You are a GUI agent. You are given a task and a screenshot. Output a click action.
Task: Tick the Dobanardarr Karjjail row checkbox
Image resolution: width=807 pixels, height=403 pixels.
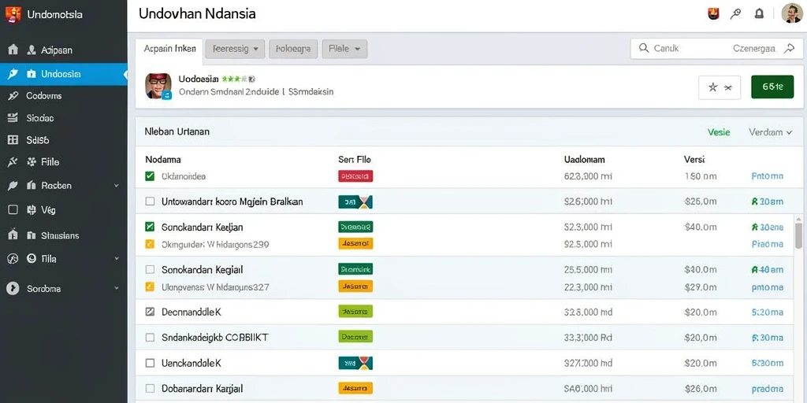coord(150,388)
